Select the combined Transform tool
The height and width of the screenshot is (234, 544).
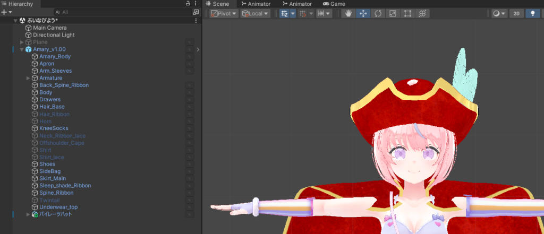click(422, 13)
